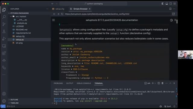This screenshot has width=193, height=109.
Task: Show additional views ellipsis in activity bar
Action: click(x=4, y=75)
